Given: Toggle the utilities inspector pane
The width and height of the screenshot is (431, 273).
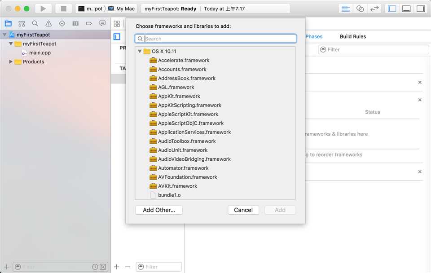Looking at the screenshot, I should point(421,9).
